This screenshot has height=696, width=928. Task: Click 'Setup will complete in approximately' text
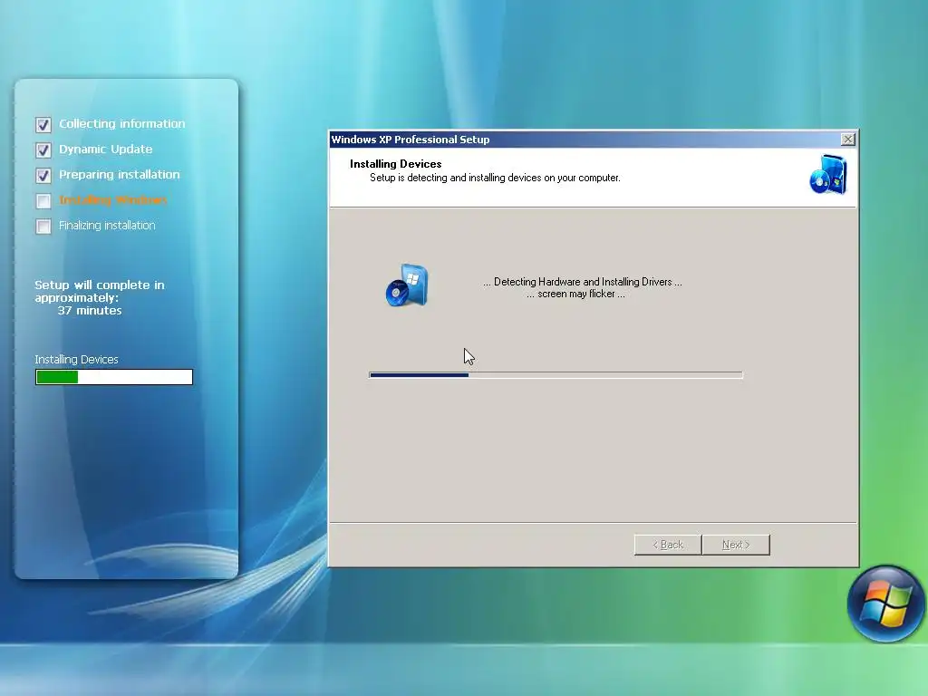click(100, 291)
